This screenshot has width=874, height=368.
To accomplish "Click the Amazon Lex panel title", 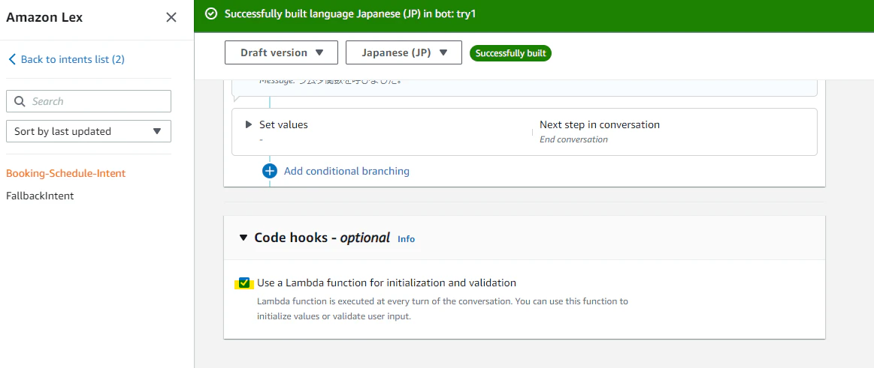I will coord(44,17).
